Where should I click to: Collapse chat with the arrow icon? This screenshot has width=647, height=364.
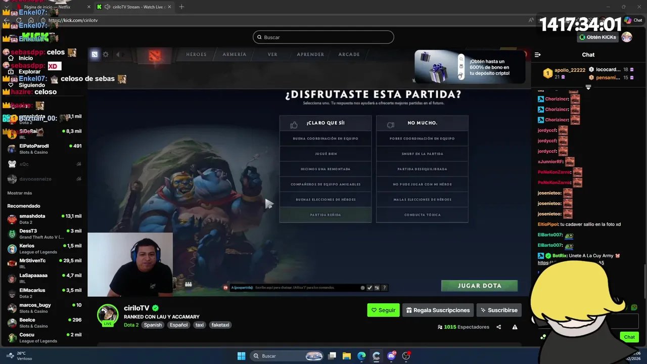pyautogui.click(x=538, y=55)
